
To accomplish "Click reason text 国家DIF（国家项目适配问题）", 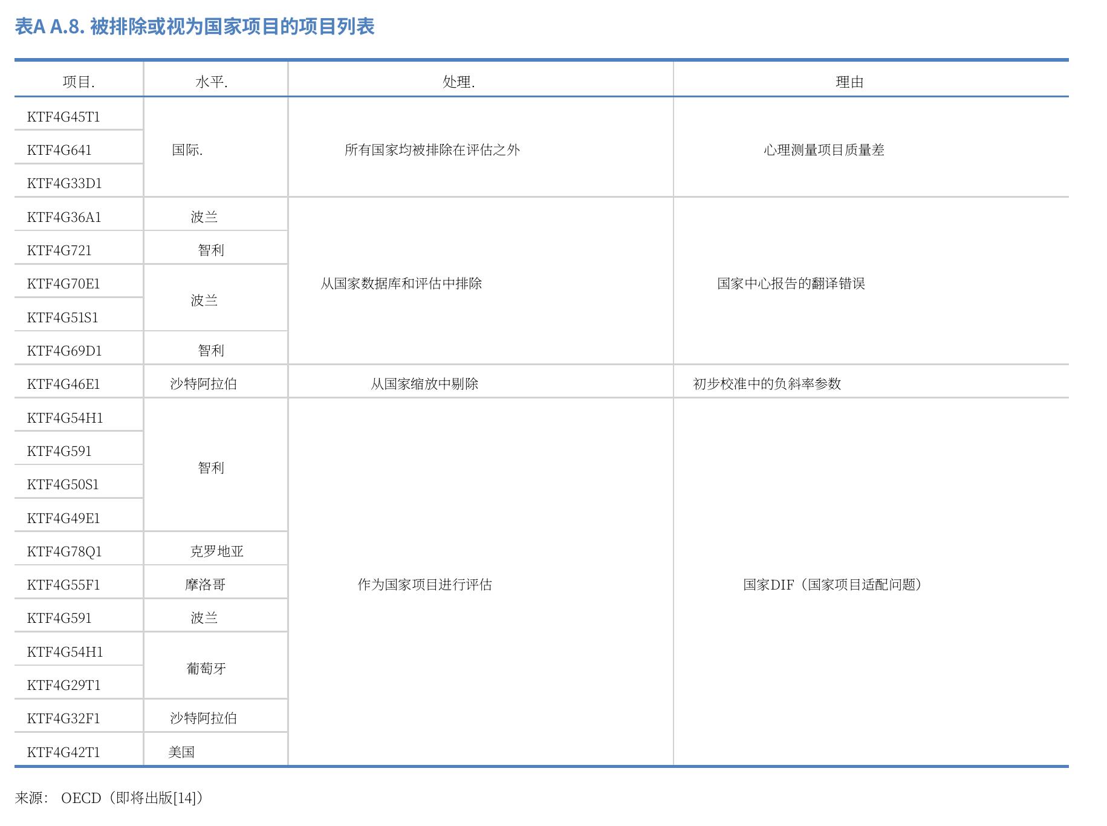I will (833, 585).
